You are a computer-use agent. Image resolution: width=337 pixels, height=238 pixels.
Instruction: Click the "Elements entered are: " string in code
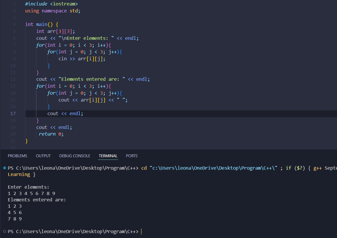point(92,79)
